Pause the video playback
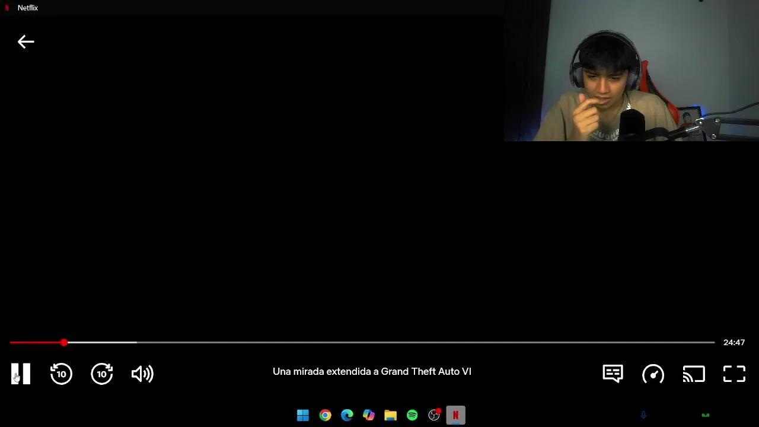 21,374
